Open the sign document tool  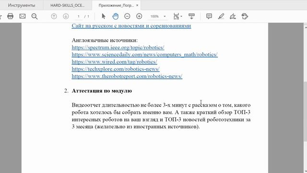click(233, 16)
